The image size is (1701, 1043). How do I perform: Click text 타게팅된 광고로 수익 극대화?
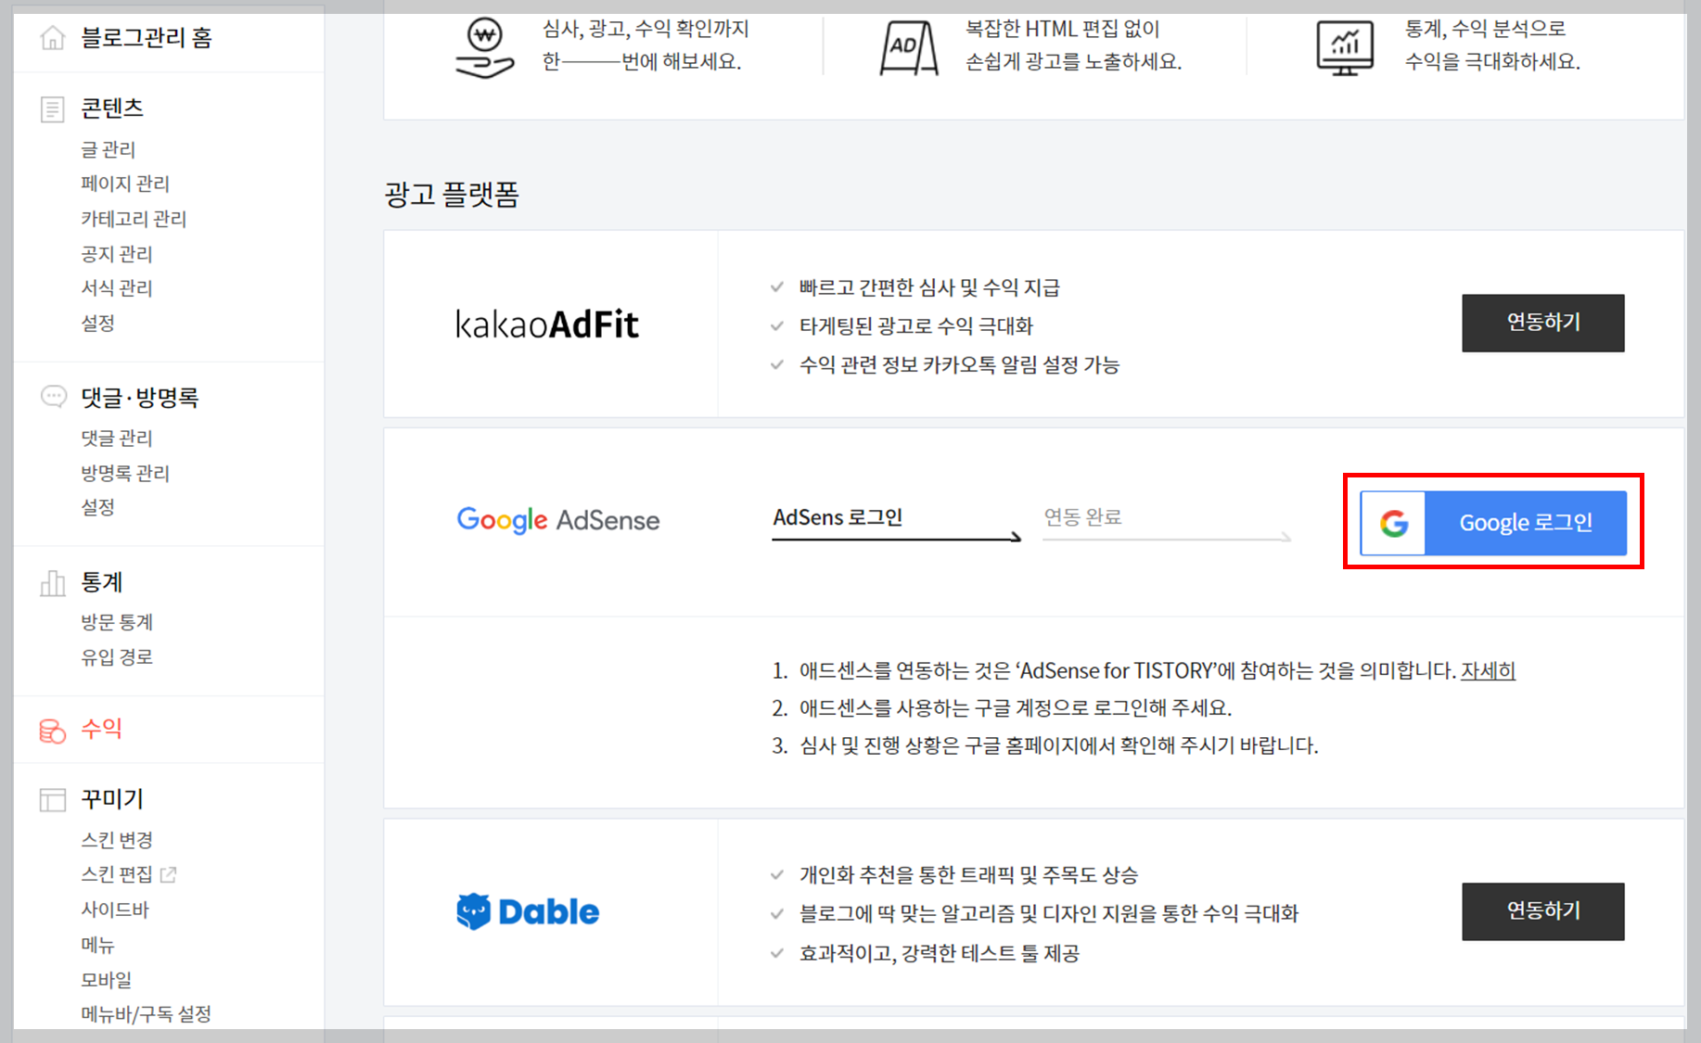pyautogui.click(x=916, y=326)
